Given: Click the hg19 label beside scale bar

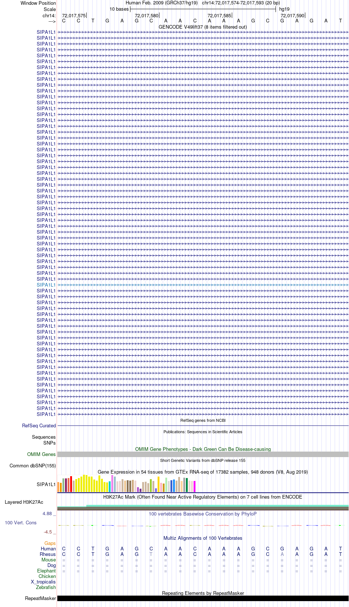Looking at the screenshot, I should [284, 9].
